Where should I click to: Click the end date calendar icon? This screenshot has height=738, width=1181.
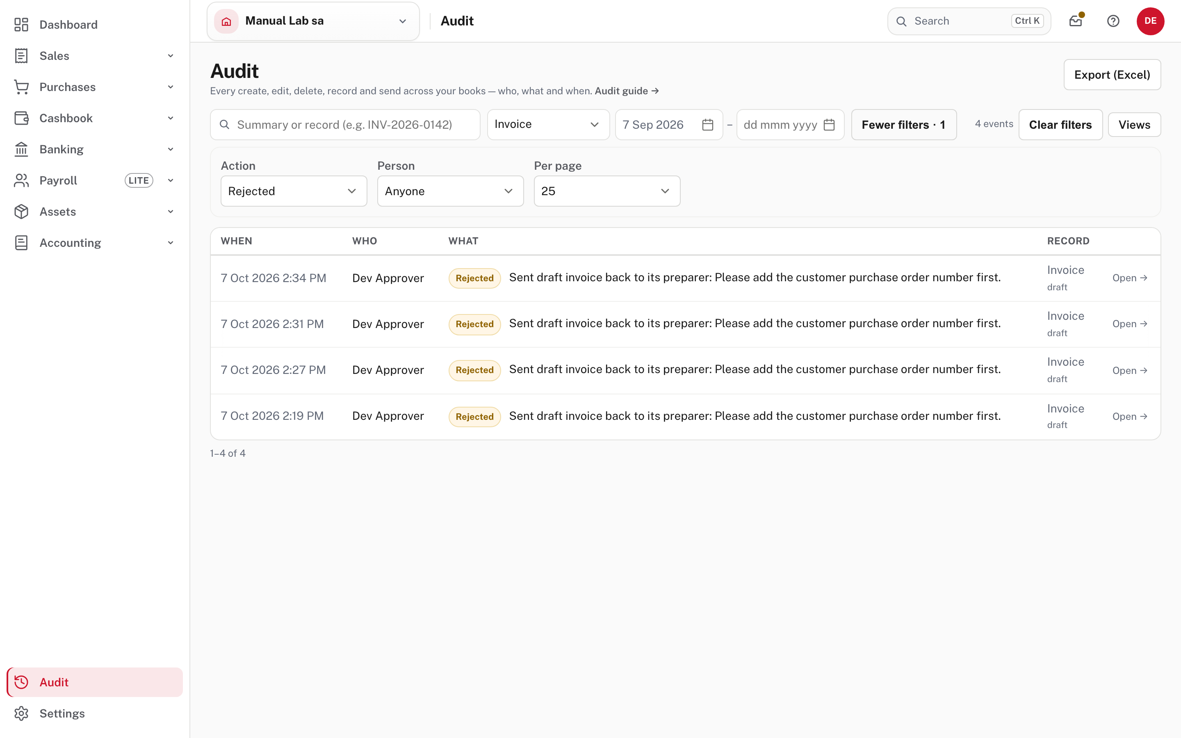[x=829, y=125]
